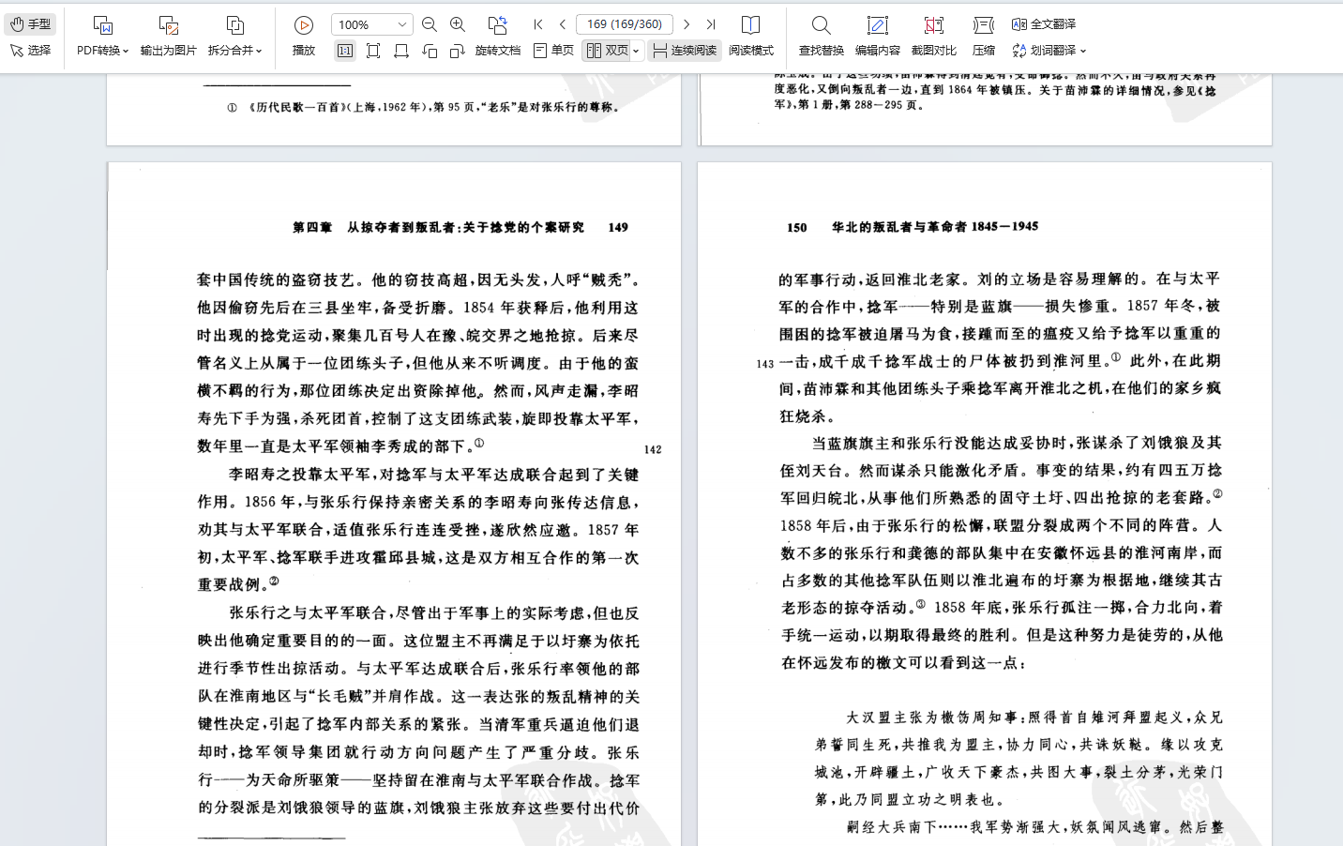Image resolution: width=1343 pixels, height=846 pixels.
Task: Go to previous page arrow
Action: click(562, 24)
